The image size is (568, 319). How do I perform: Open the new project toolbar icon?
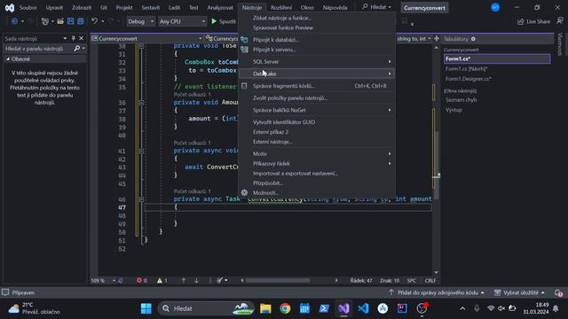pyautogui.click(x=45, y=21)
